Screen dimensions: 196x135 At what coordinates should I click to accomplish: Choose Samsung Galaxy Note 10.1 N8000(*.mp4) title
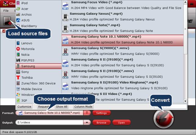106,37
